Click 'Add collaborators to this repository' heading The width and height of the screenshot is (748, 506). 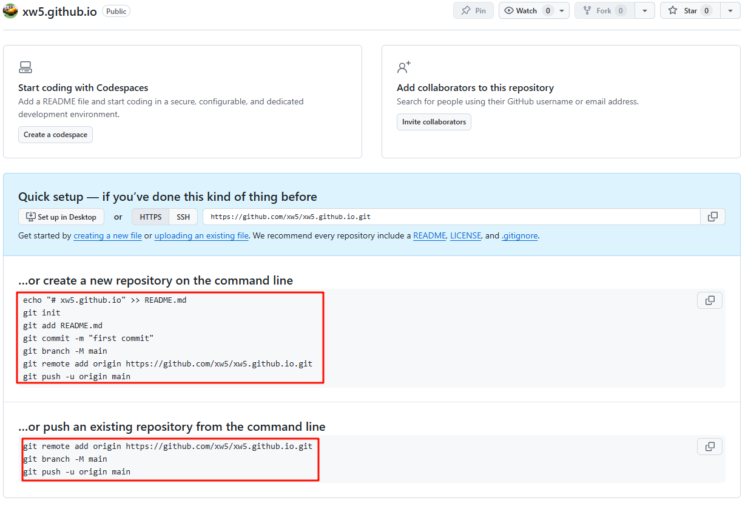475,87
